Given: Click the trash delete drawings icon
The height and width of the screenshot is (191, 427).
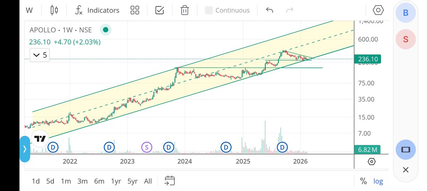Looking at the screenshot, I should tap(184, 10).
